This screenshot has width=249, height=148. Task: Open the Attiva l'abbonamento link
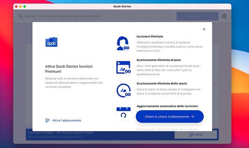click(x=67, y=120)
